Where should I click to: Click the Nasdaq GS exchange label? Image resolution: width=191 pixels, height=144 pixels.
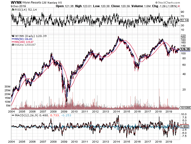pos(55,2)
